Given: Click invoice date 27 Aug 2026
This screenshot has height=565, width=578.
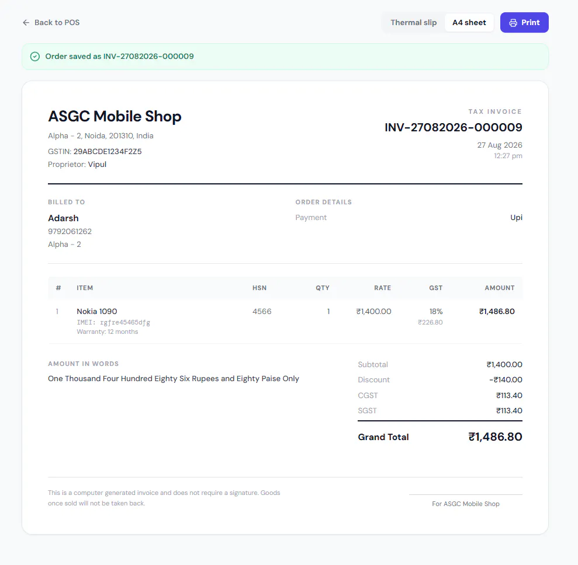Looking at the screenshot, I should click(x=500, y=145).
